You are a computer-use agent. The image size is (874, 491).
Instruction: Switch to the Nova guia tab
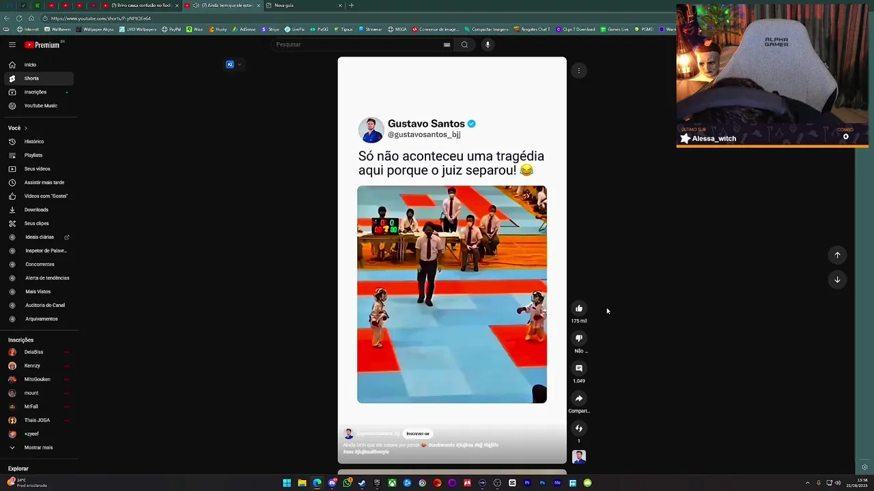point(304,5)
